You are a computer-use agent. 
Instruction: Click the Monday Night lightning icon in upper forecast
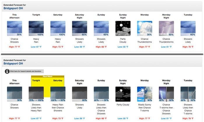point(166,28)
